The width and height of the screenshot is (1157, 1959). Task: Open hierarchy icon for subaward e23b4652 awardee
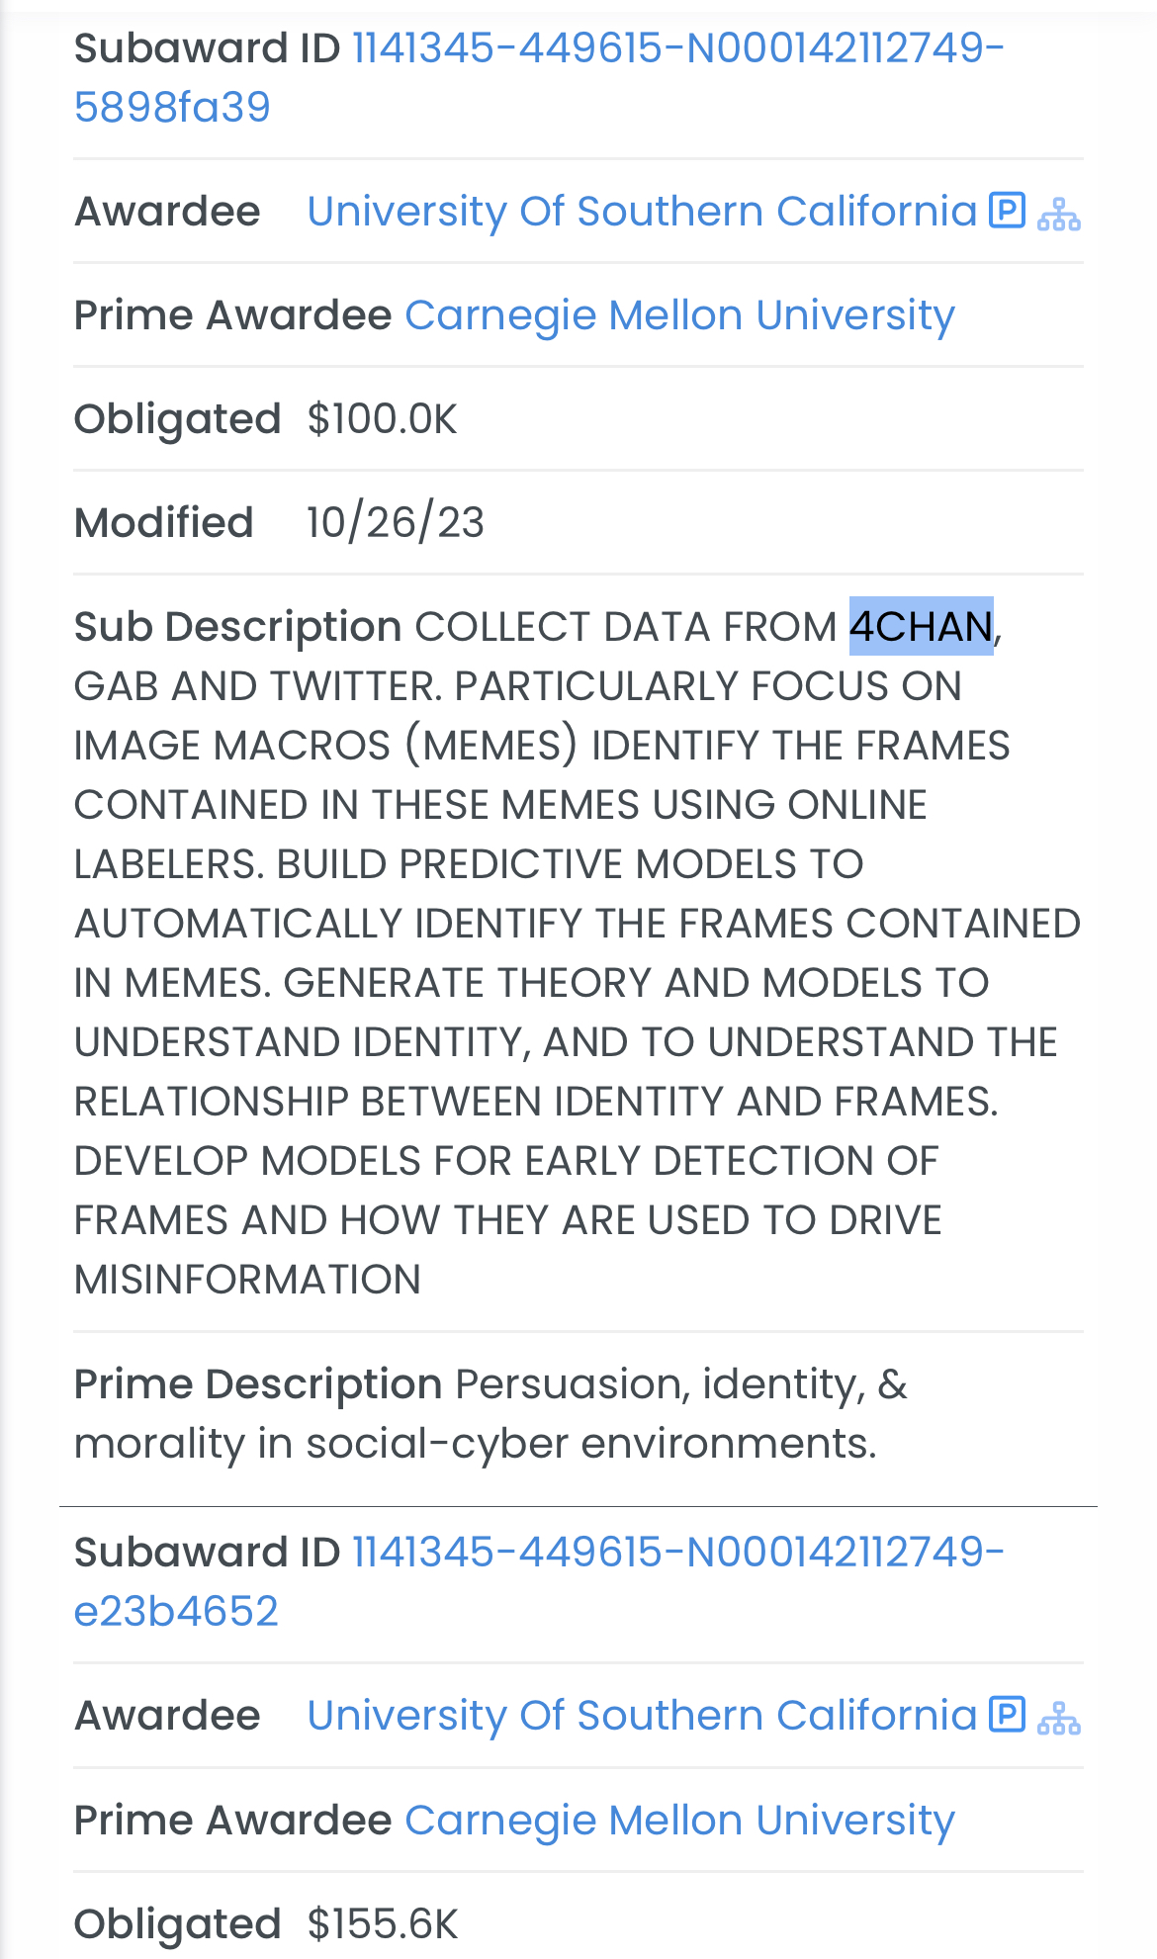(x=1059, y=1718)
